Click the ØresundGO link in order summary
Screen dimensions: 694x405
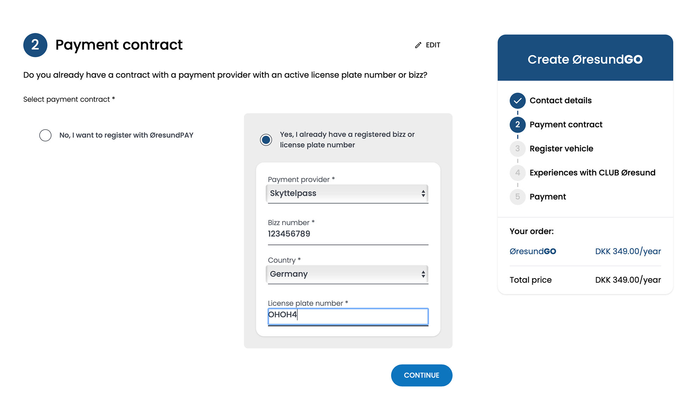coord(531,251)
